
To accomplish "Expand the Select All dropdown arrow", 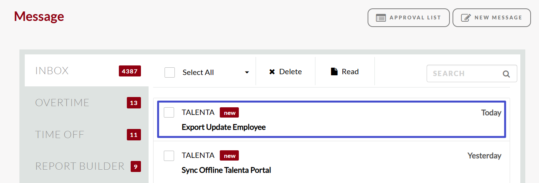I will [x=247, y=73].
